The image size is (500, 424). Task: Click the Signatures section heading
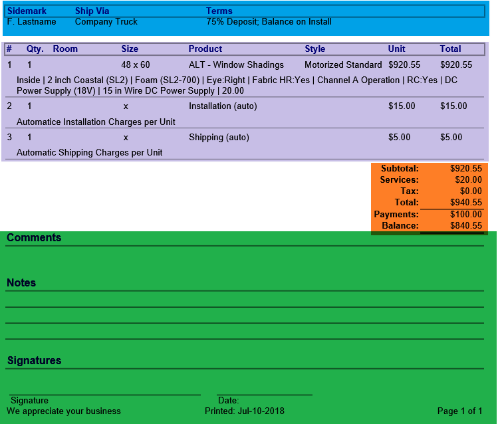click(x=35, y=361)
